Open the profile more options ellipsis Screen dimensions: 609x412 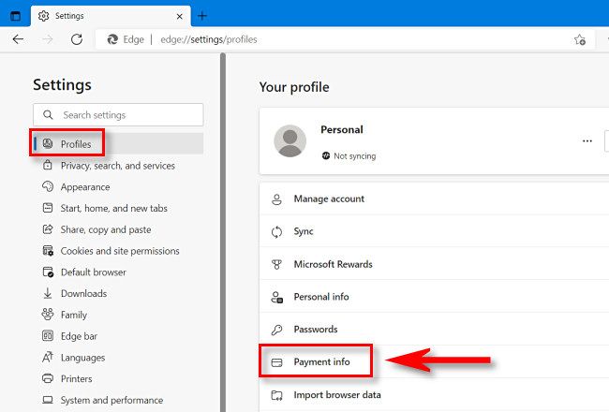pos(587,140)
